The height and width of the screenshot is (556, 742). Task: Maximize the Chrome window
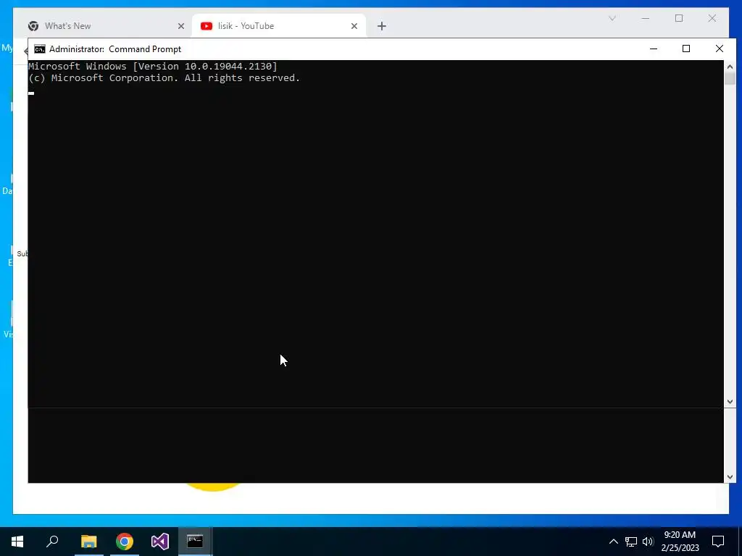679,18
